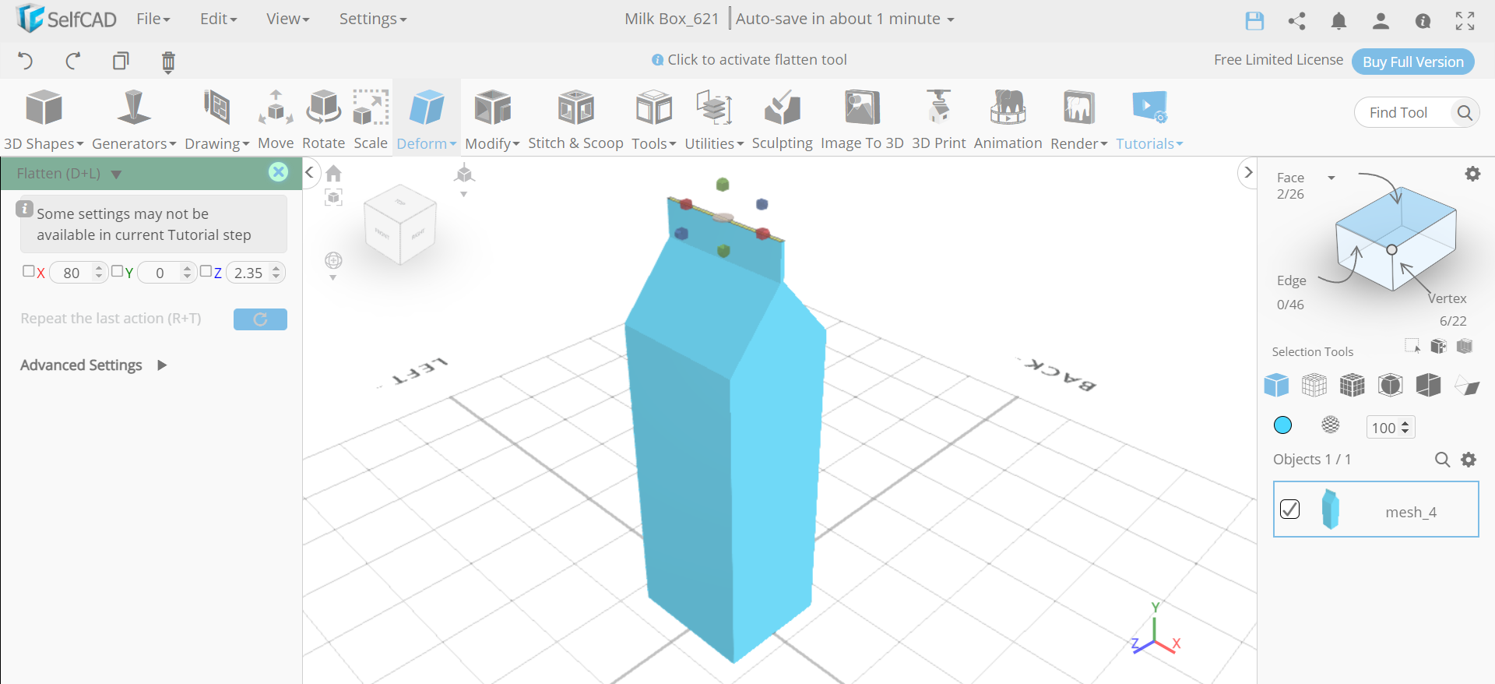Screen dimensions: 1495x684
Task: Click the fit-to-view icon below home
Action: pyautogui.click(x=333, y=198)
